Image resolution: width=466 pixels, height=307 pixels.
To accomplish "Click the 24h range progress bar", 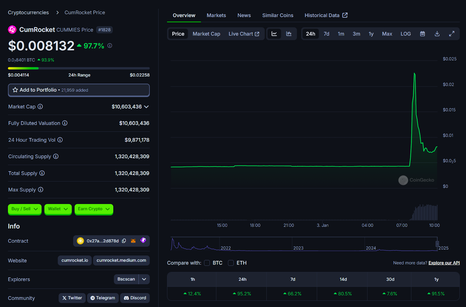I will 79,68.
